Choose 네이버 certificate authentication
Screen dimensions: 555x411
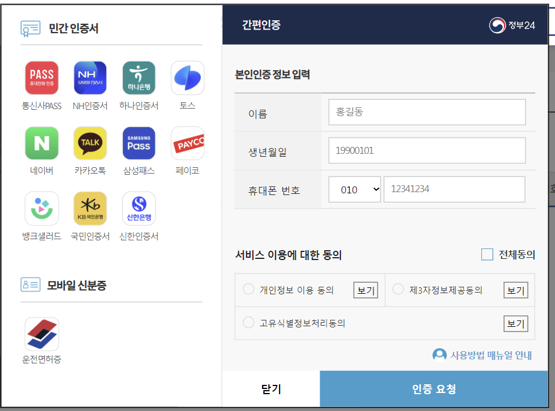pyautogui.click(x=41, y=143)
